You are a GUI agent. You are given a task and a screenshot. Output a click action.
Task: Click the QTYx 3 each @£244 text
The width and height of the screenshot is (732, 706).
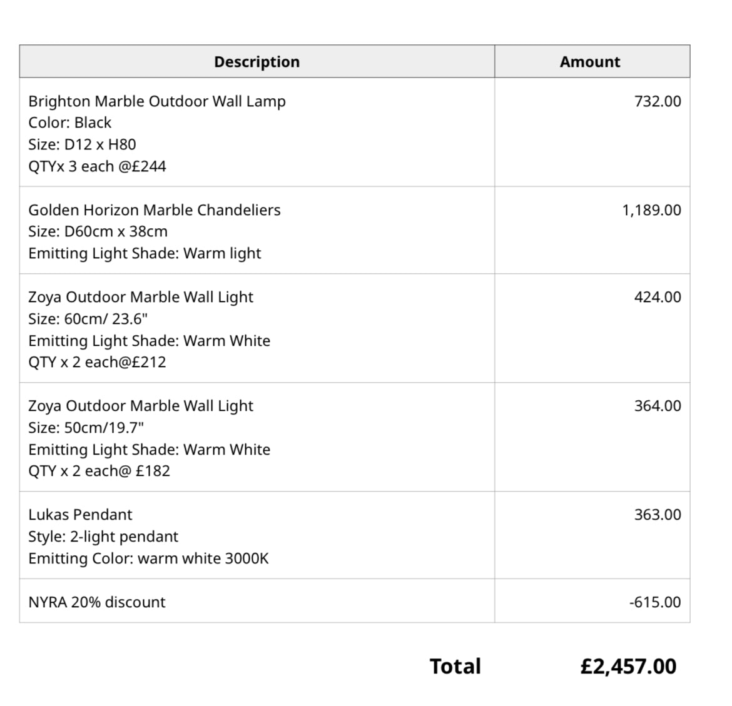point(97,166)
